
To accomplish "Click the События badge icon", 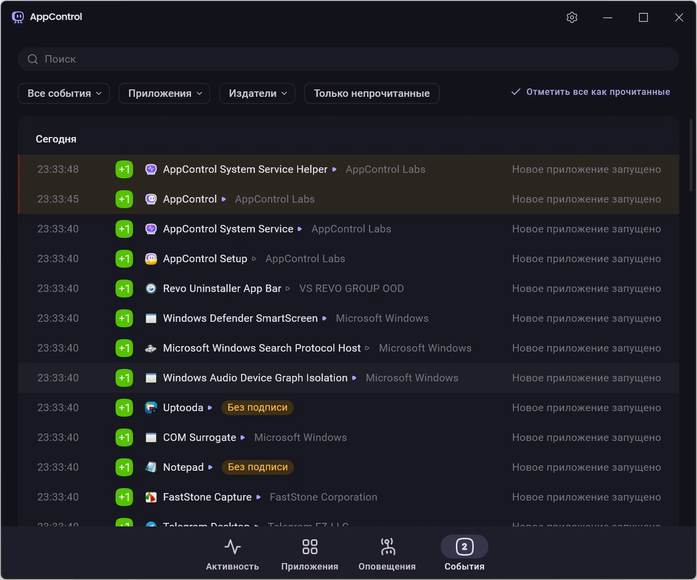I will pyautogui.click(x=464, y=547).
